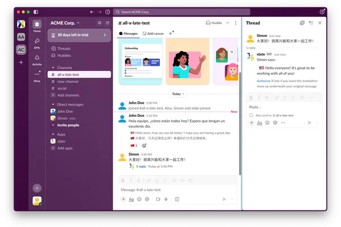Switch to the AA workspace
Viewport: 341px width, 227px height.
[21, 37]
